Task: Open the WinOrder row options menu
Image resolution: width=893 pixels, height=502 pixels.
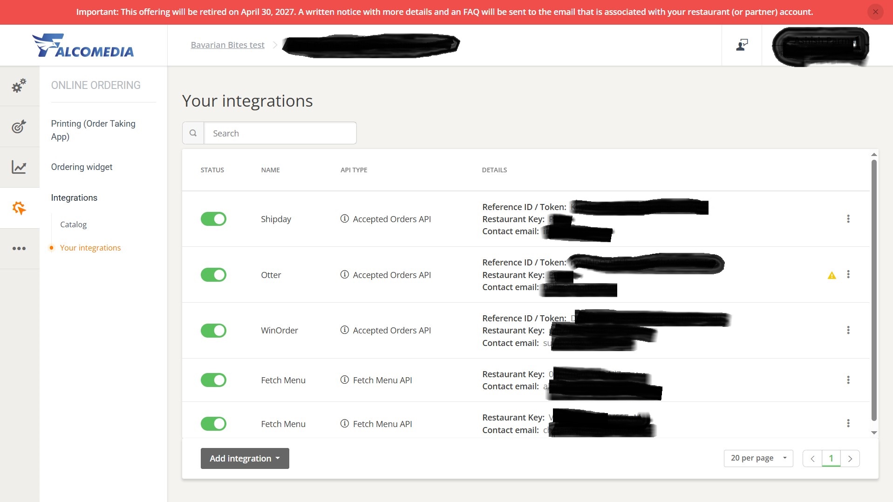Action: [848, 330]
